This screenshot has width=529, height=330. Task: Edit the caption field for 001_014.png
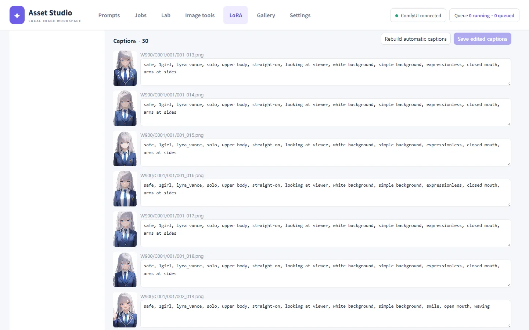pyautogui.click(x=325, y=112)
